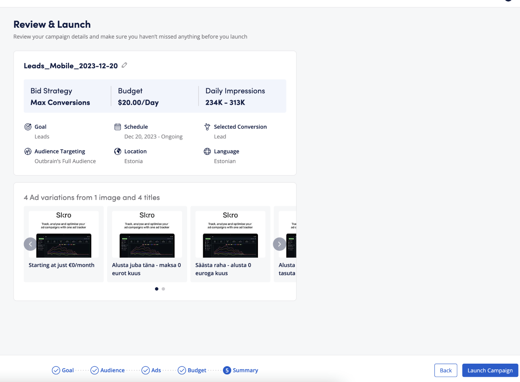The width and height of the screenshot is (520, 382).
Task: Click the Selected Conversion funnel icon
Action: (207, 127)
